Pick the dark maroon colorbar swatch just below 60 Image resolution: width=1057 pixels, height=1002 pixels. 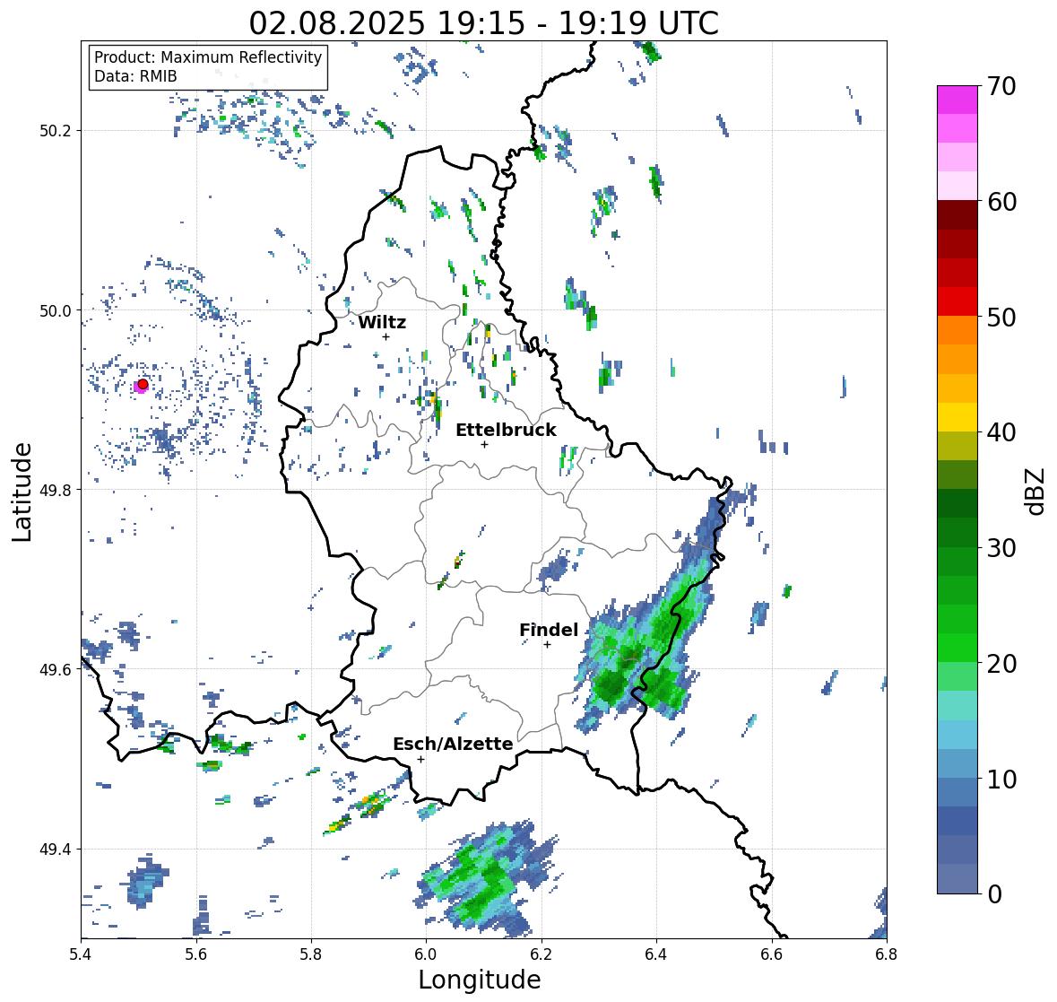957,215
